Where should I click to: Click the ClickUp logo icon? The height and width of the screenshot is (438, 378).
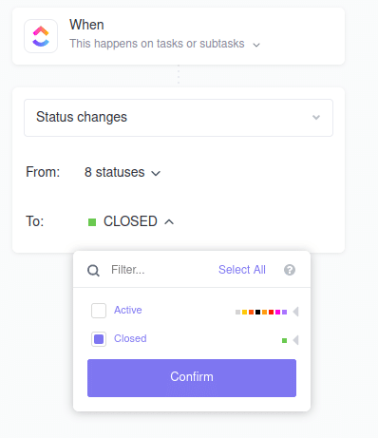coord(41,36)
